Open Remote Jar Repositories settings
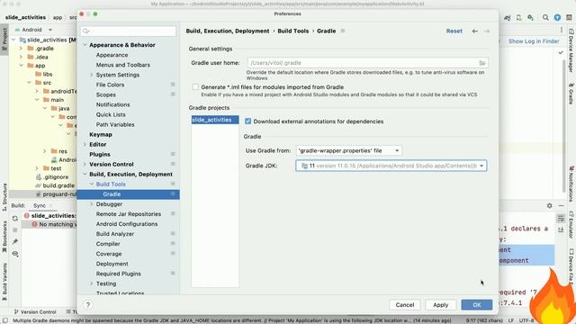The height and width of the screenshot is (324, 576). tap(129, 214)
